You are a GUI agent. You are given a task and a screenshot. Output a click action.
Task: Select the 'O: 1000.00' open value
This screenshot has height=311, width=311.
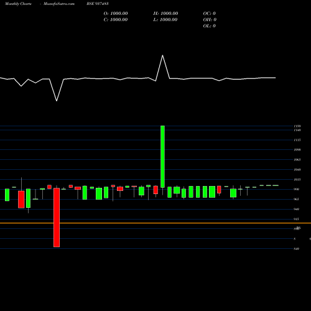coord(116,14)
